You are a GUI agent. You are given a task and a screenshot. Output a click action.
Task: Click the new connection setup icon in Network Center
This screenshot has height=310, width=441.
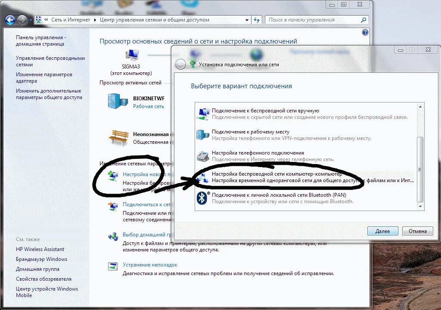[x=113, y=176]
